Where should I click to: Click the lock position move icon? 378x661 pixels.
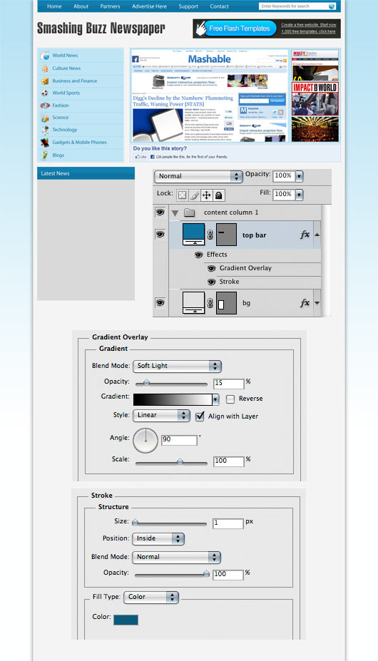coord(206,195)
